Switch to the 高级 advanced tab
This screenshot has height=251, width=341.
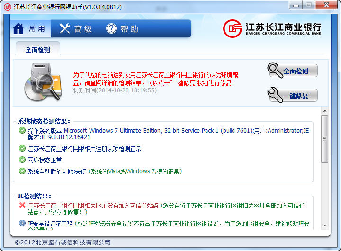[76, 28]
